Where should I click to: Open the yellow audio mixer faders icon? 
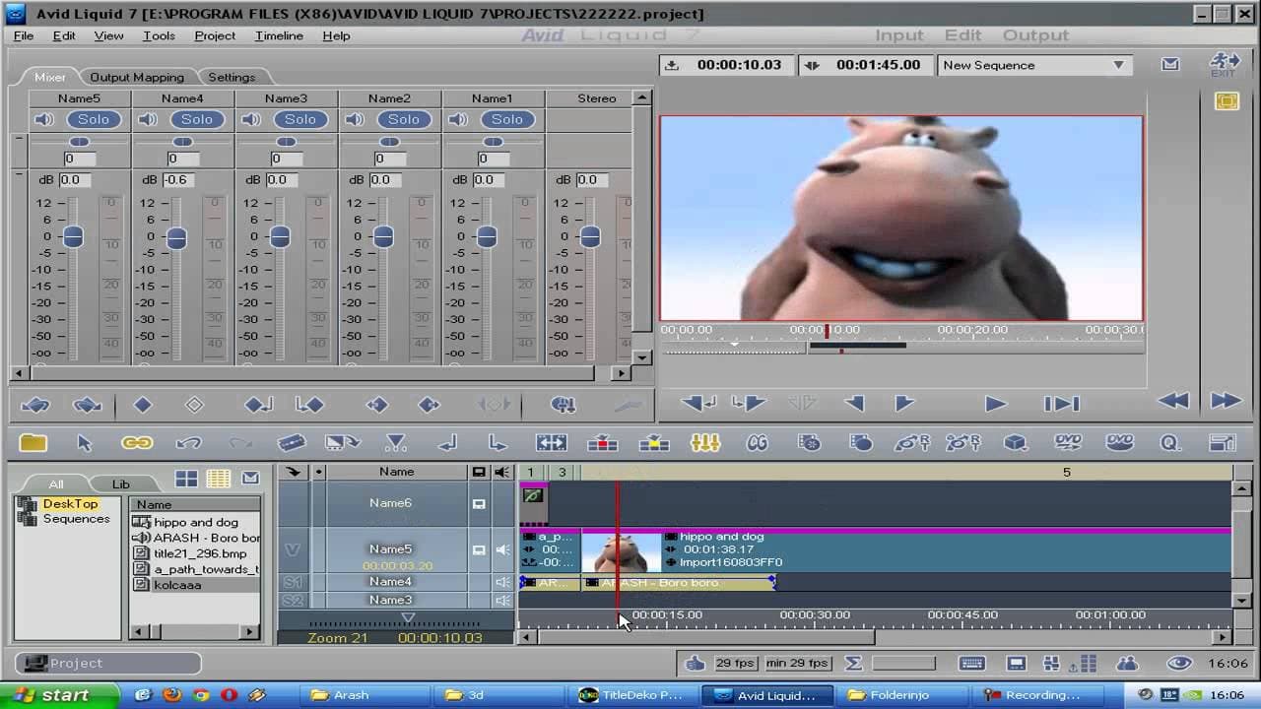click(x=705, y=443)
